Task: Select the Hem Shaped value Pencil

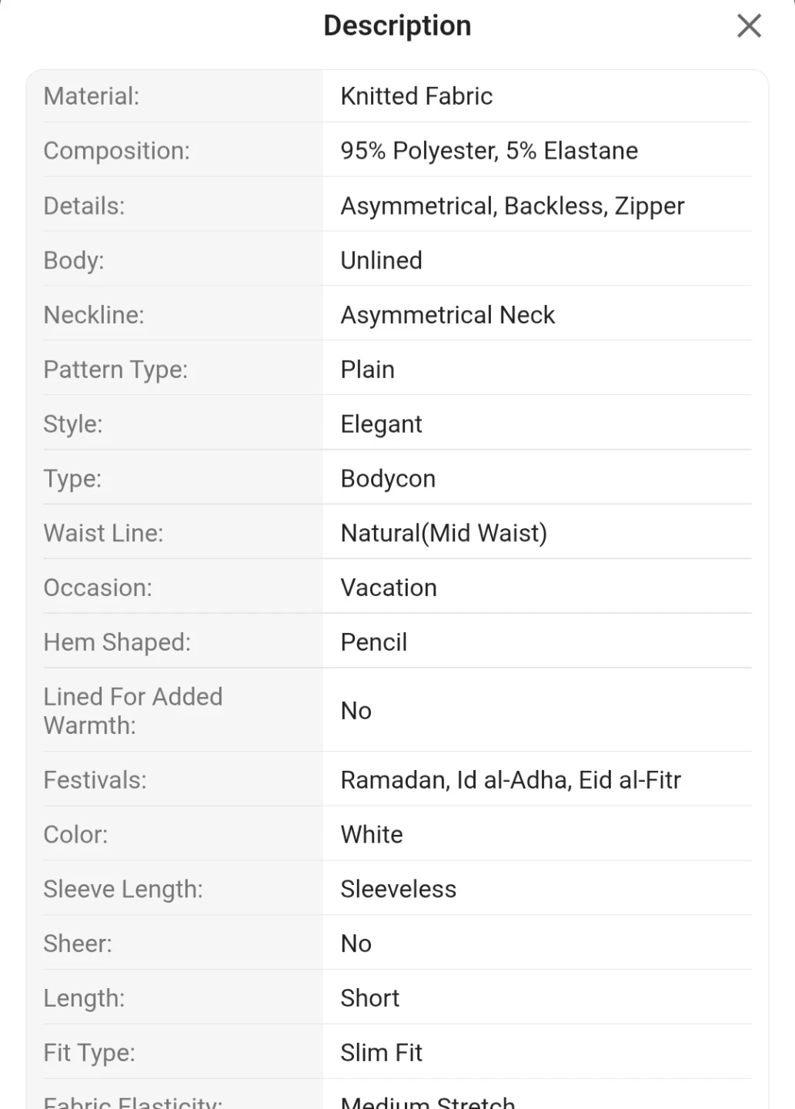Action: pos(374,642)
